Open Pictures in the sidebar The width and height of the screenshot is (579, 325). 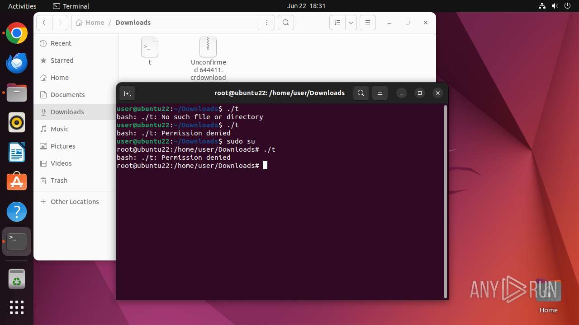(75, 146)
